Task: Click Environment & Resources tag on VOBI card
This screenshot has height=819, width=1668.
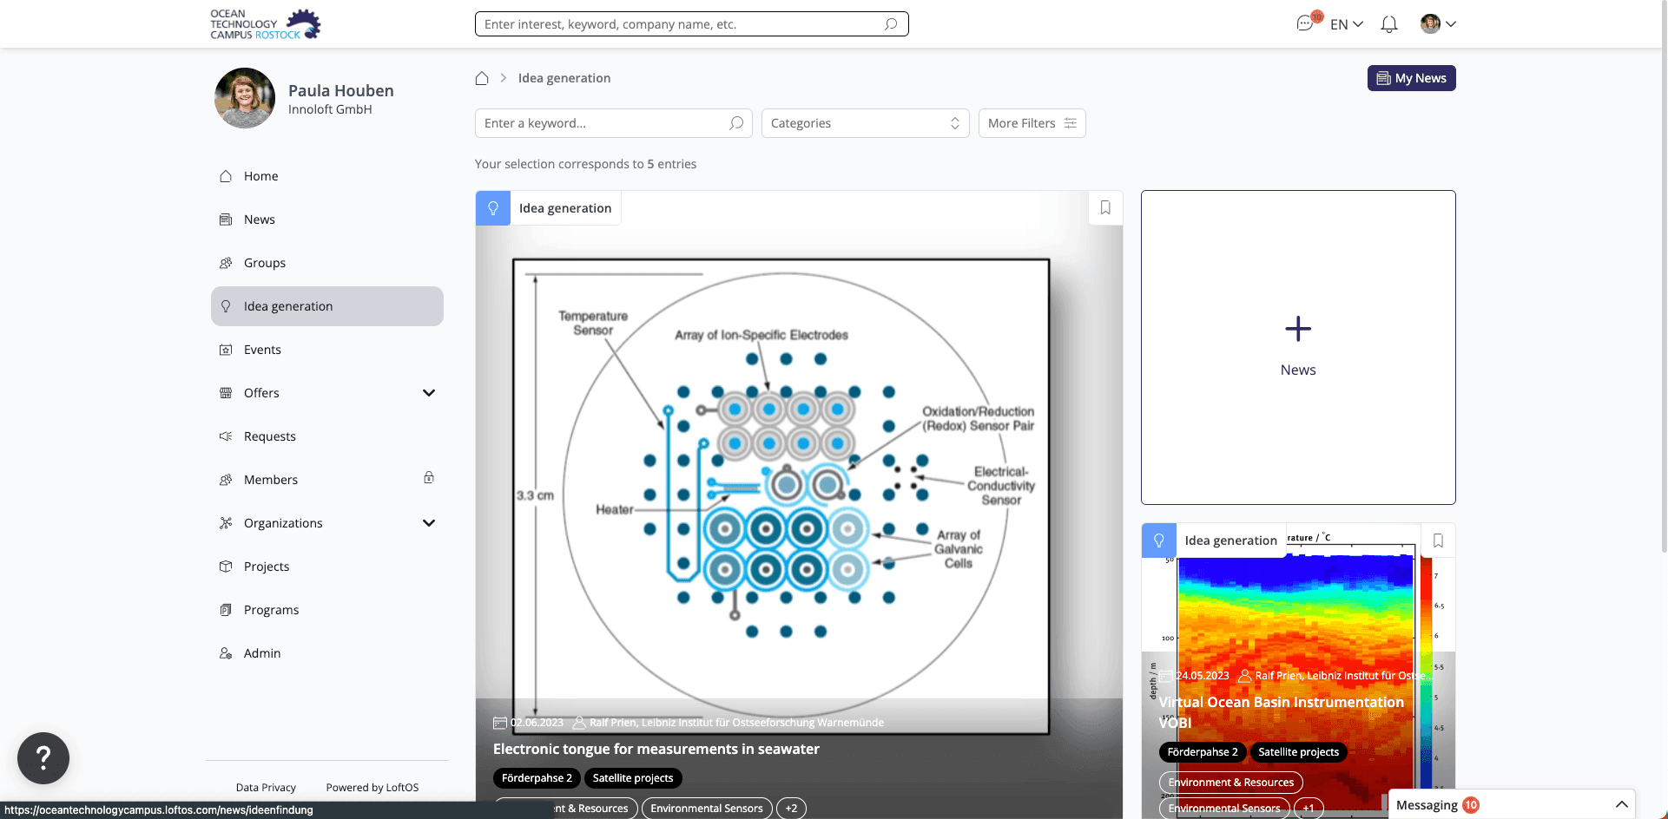Action: 1231,783
